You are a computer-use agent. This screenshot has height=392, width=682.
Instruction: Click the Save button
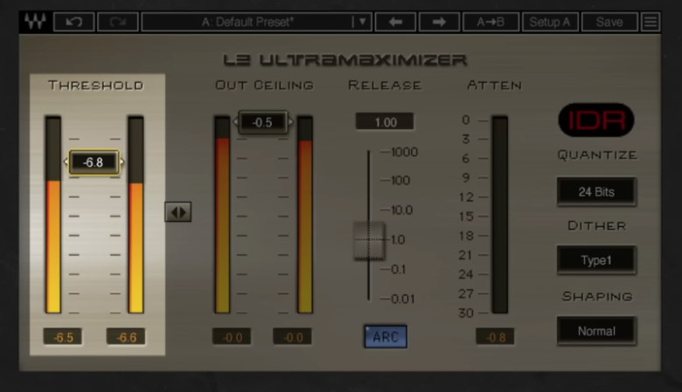pos(609,22)
